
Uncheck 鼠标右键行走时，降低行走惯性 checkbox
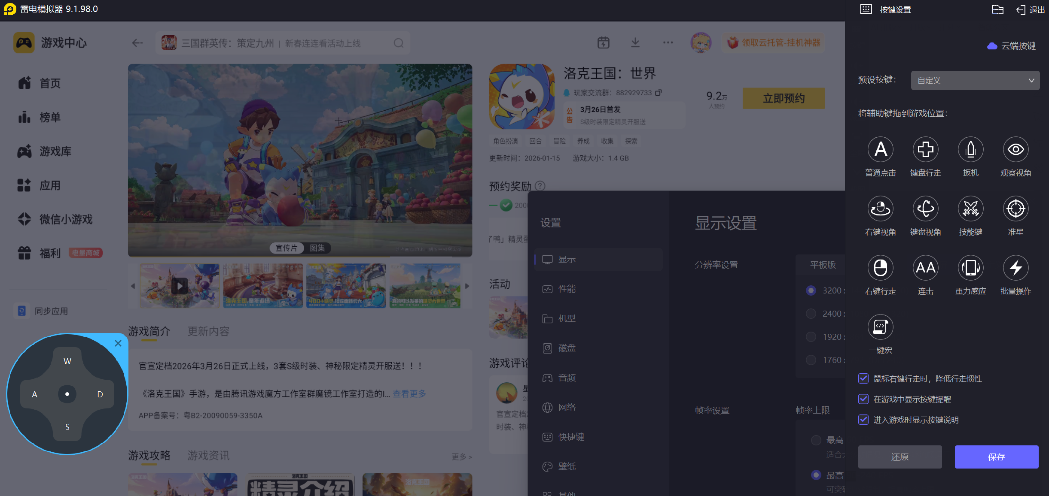pyautogui.click(x=863, y=378)
